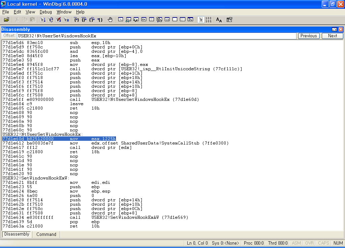Click Proc 000:0 status bar entry

pos(254,243)
